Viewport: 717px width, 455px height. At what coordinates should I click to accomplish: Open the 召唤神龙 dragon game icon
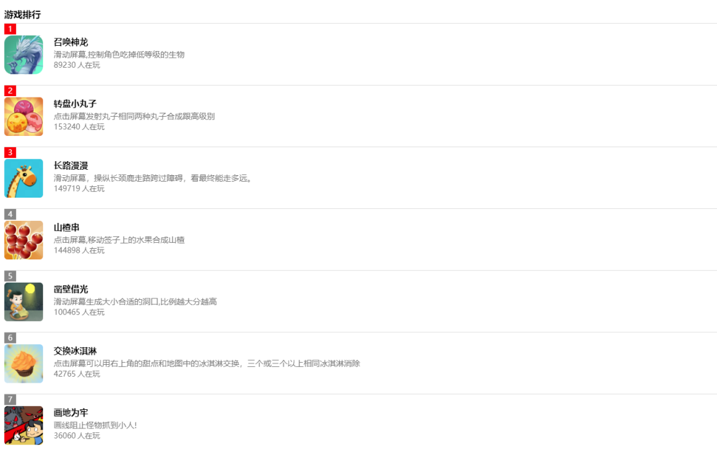(x=24, y=55)
